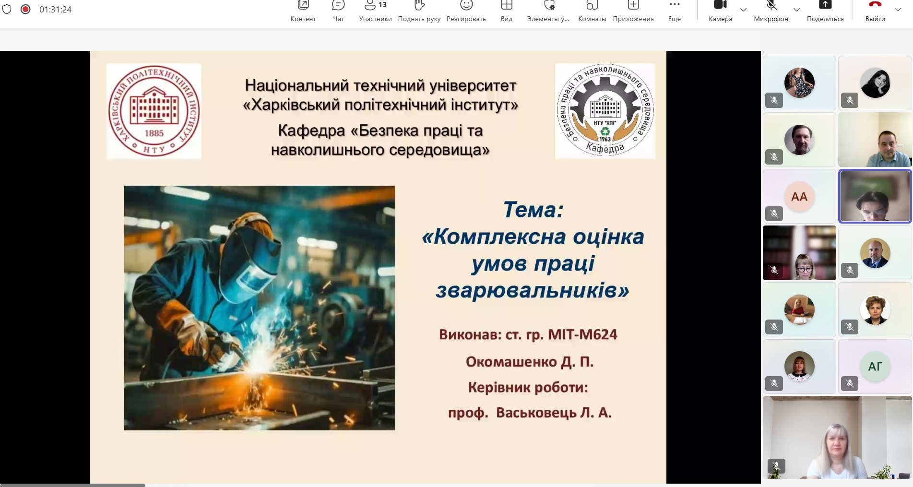Click Поделиться to share your screen
This screenshot has width=913, height=487.
click(x=825, y=12)
